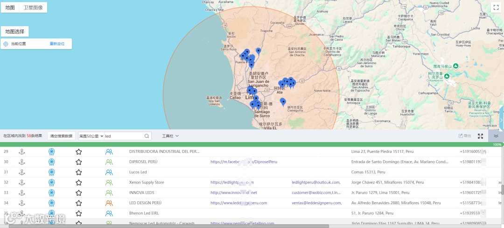The image size is (504, 228).
Task: Toggle fullscreen map view
Action: pyautogui.click(x=495, y=8)
